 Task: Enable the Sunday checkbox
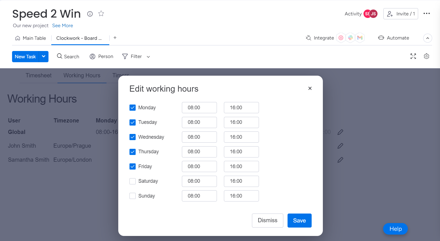[x=133, y=196]
